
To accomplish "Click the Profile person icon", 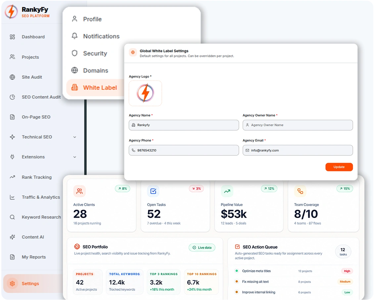I will click(x=74, y=19).
